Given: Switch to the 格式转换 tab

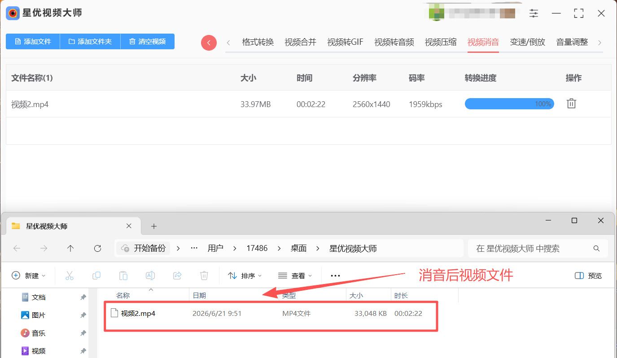Looking at the screenshot, I should [x=258, y=43].
